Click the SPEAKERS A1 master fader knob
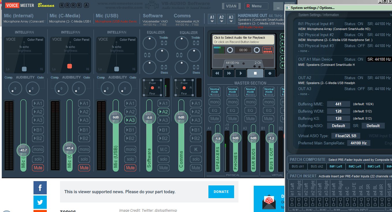This screenshot has width=392, height=212. (217, 139)
